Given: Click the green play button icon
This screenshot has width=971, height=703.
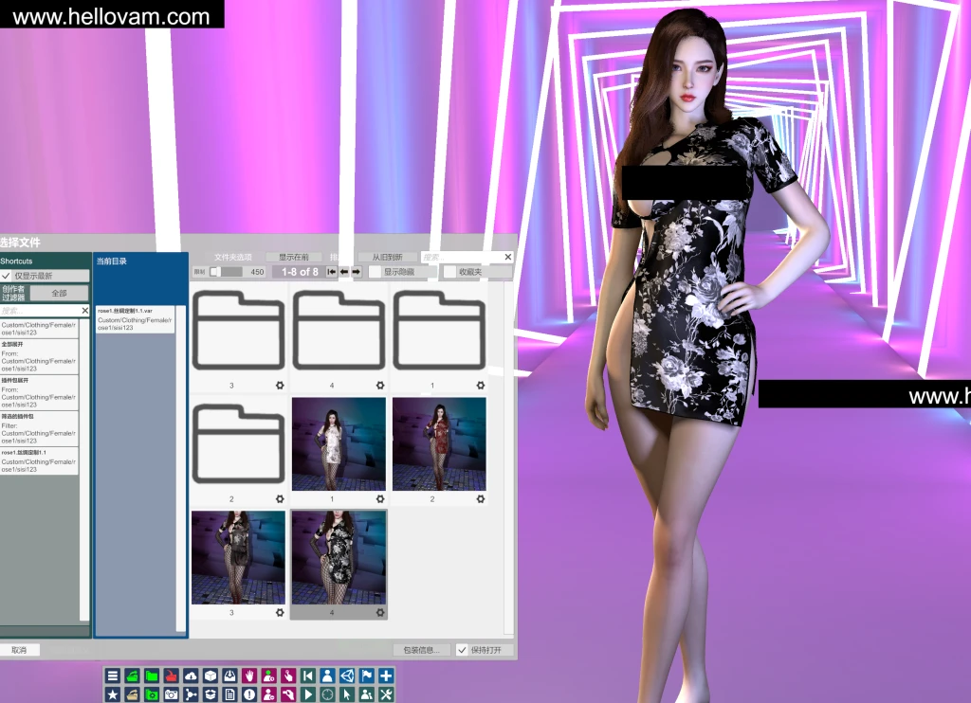Looking at the screenshot, I should 307,695.
